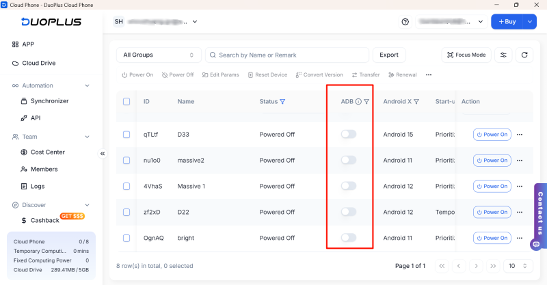Click the blue Buy button
The image size is (547, 285).
point(507,22)
